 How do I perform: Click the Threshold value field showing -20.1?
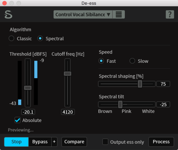point(28,112)
